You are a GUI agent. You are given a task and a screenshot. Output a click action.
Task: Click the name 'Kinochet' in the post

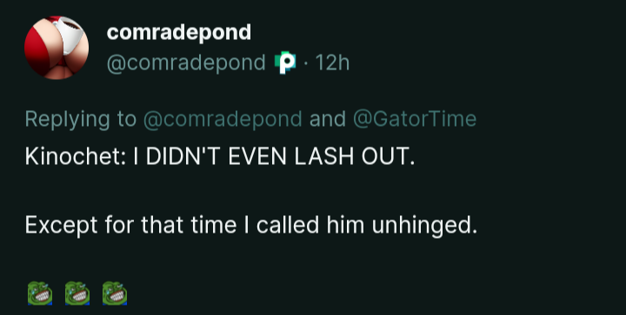point(73,157)
